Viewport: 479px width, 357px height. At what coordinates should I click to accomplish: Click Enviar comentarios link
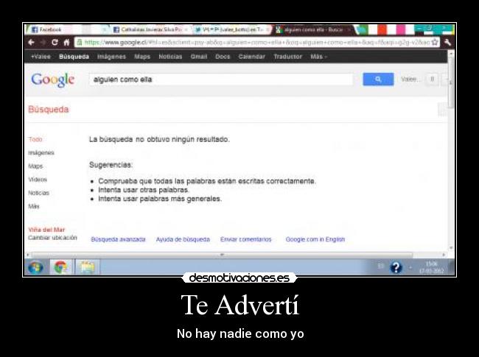tap(246, 239)
